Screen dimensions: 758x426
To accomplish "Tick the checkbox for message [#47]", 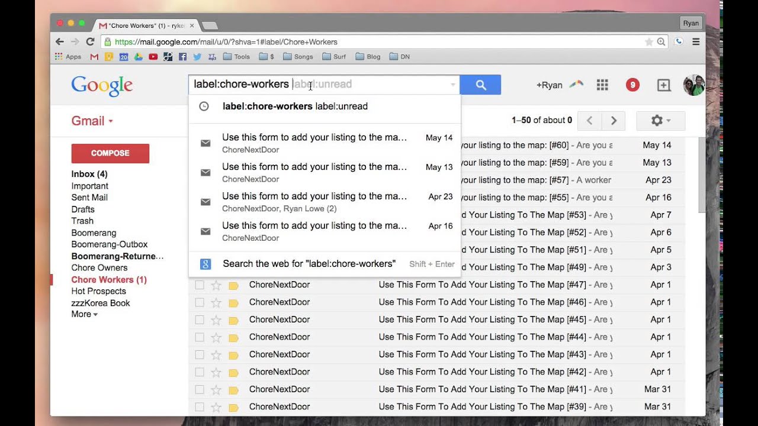I will coord(200,285).
